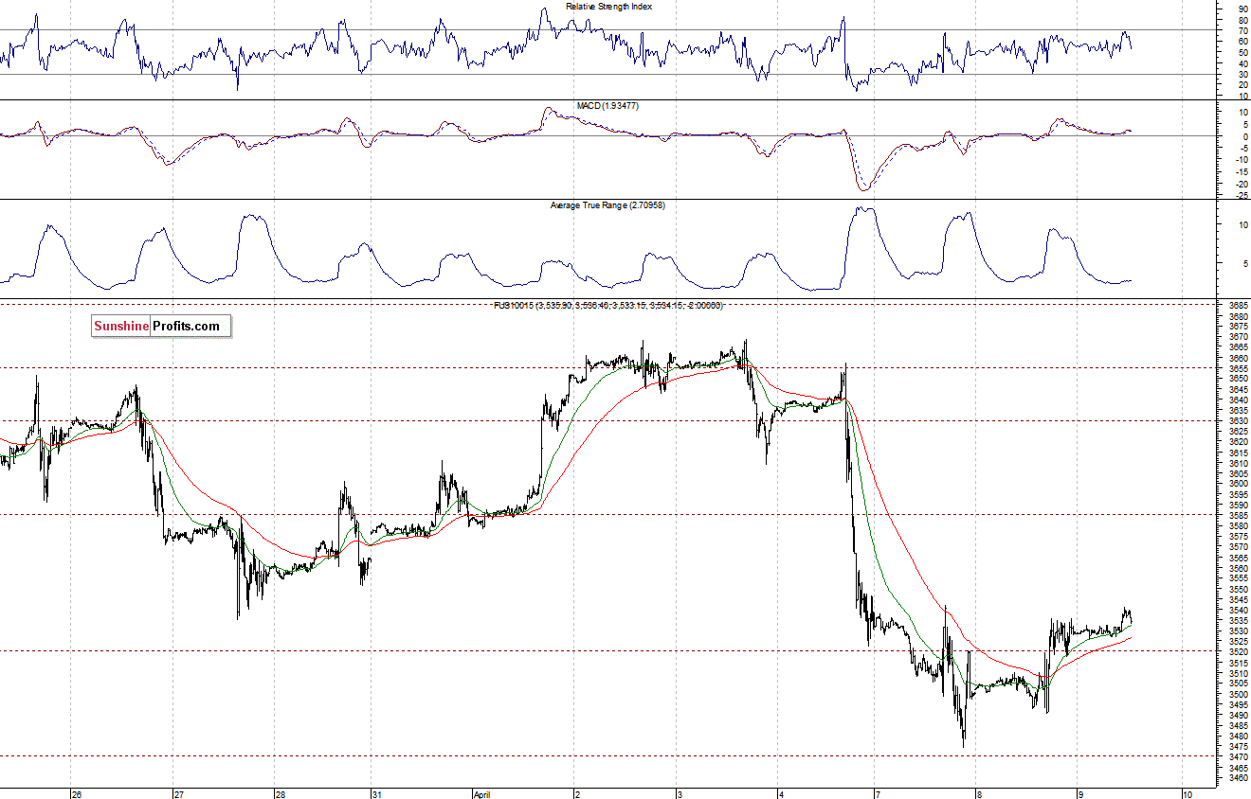The height and width of the screenshot is (799, 1251).
Task: Select the date label 8 on time axis
Action: pyautogui.click(x=979, y=793)
